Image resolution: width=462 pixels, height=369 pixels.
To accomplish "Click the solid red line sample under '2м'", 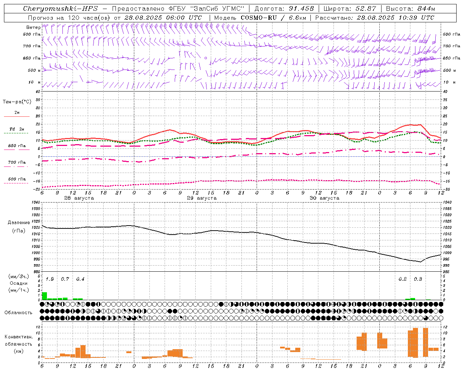I will click(x=17, y=117).
